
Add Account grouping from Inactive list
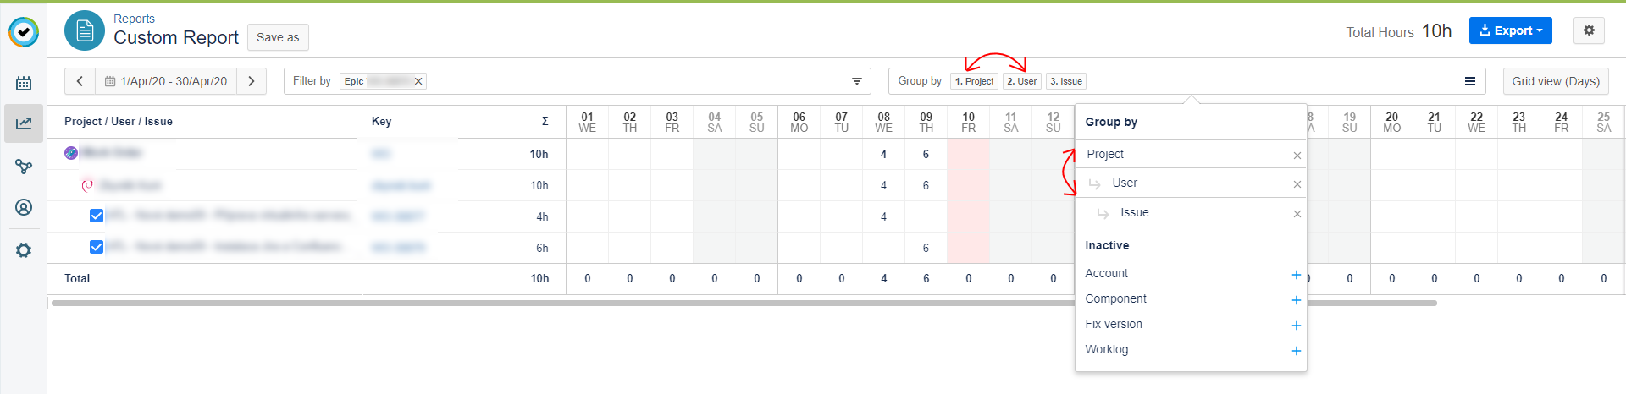point(1296,275)
